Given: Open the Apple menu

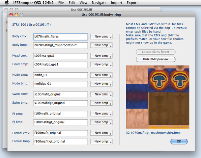Looking at the screenshot, I should click(7, 3).
